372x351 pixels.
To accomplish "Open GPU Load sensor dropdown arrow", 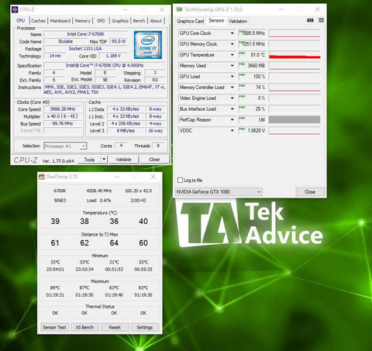I will pyautogui.click(x=232, y=77).
